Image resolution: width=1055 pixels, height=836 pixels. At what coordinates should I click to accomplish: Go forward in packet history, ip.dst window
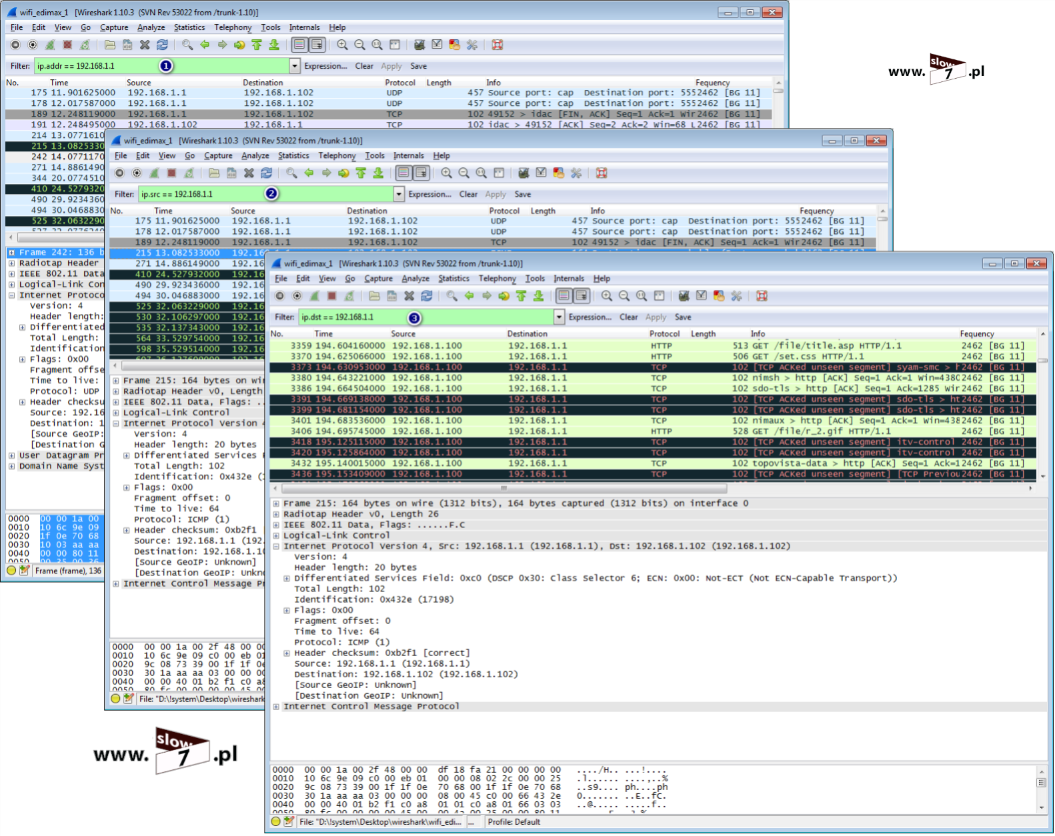pyautogui.click(x=487, y=296)
